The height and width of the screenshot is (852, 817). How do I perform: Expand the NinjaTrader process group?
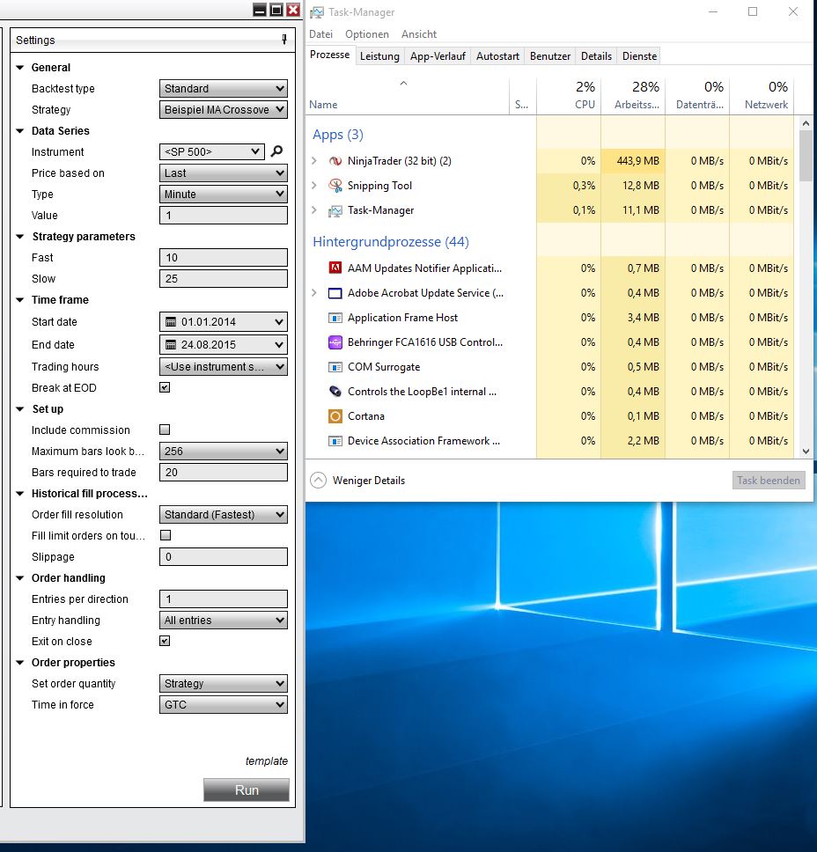tap(314, 161)
